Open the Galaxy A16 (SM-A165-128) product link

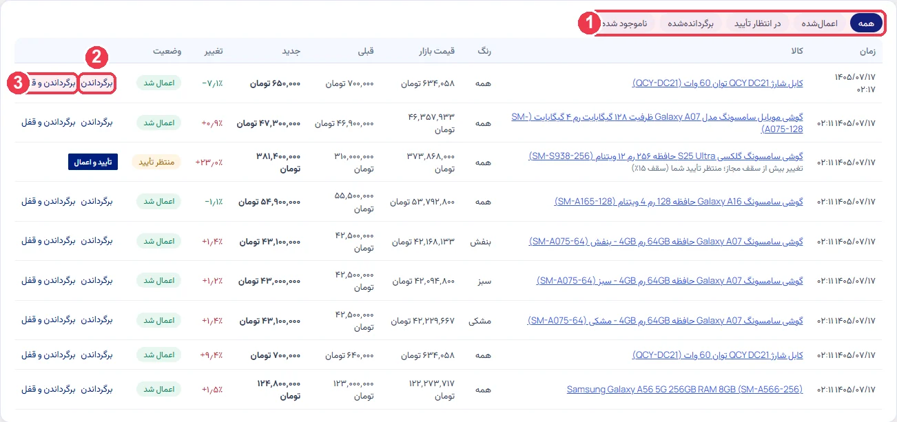(679, 202)
